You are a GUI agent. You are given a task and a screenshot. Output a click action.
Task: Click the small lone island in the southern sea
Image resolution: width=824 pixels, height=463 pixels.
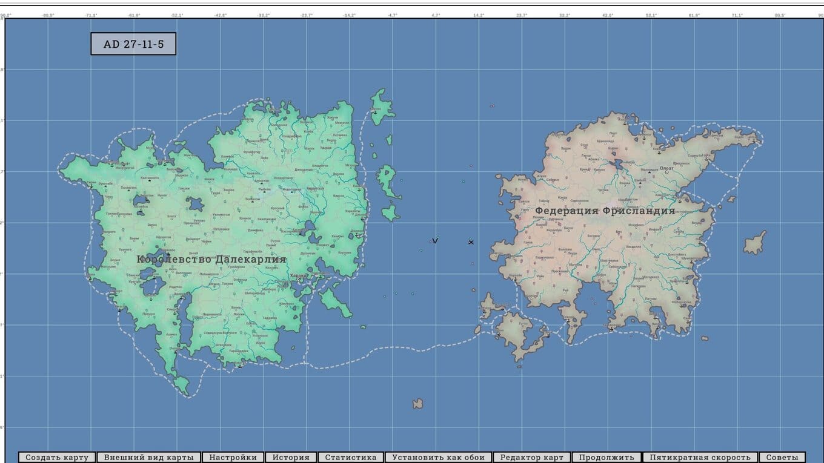pyautogui.click(x=417, y=403)
